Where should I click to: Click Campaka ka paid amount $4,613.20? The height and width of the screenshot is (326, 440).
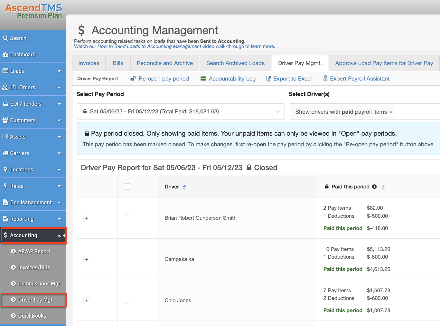[x=379, y=269]
